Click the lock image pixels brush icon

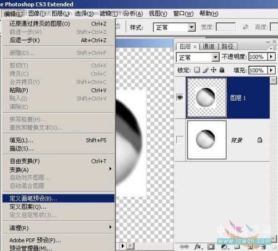205,70
